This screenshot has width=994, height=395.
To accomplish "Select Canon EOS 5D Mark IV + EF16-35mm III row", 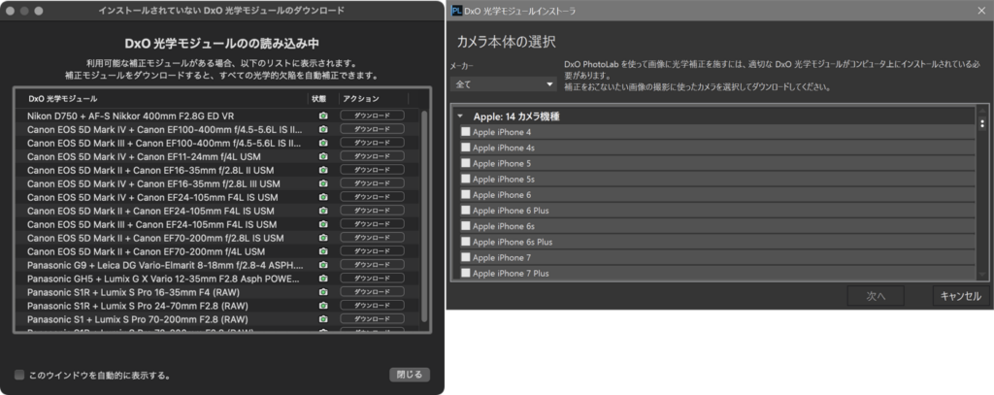I will pyautogui.click(x=217, y=183).
